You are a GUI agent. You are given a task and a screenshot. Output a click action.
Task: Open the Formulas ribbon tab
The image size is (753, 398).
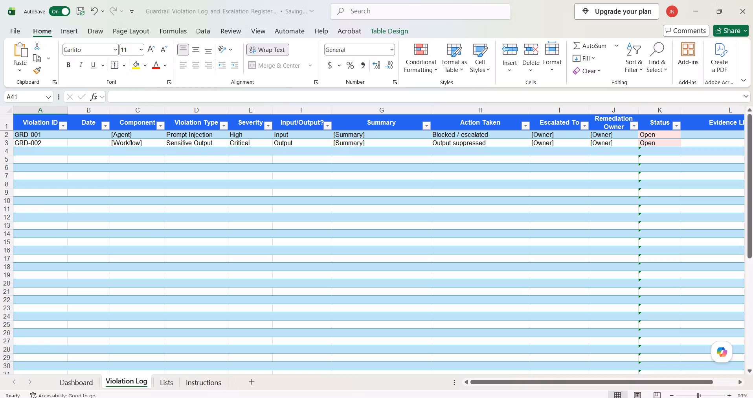[x=173, y=31]
